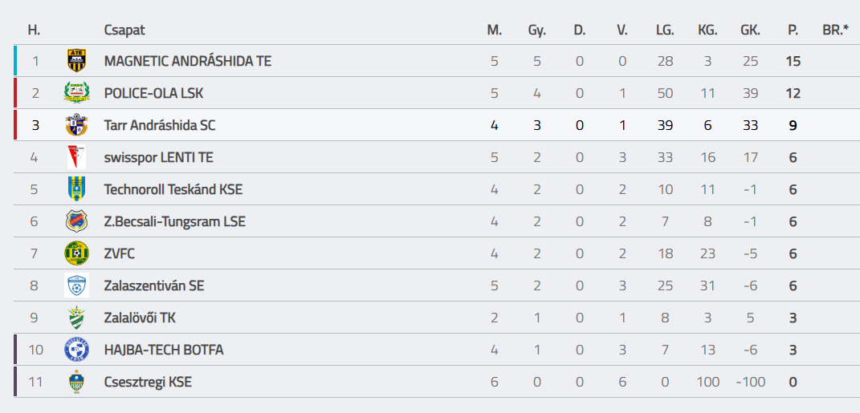The image size is (860, 413).
Task: Click the BR.* column header
Action: pyautogui.click(x=835, y=30)
